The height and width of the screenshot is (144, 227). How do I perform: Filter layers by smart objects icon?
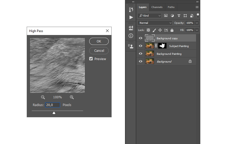pos(192,16)
